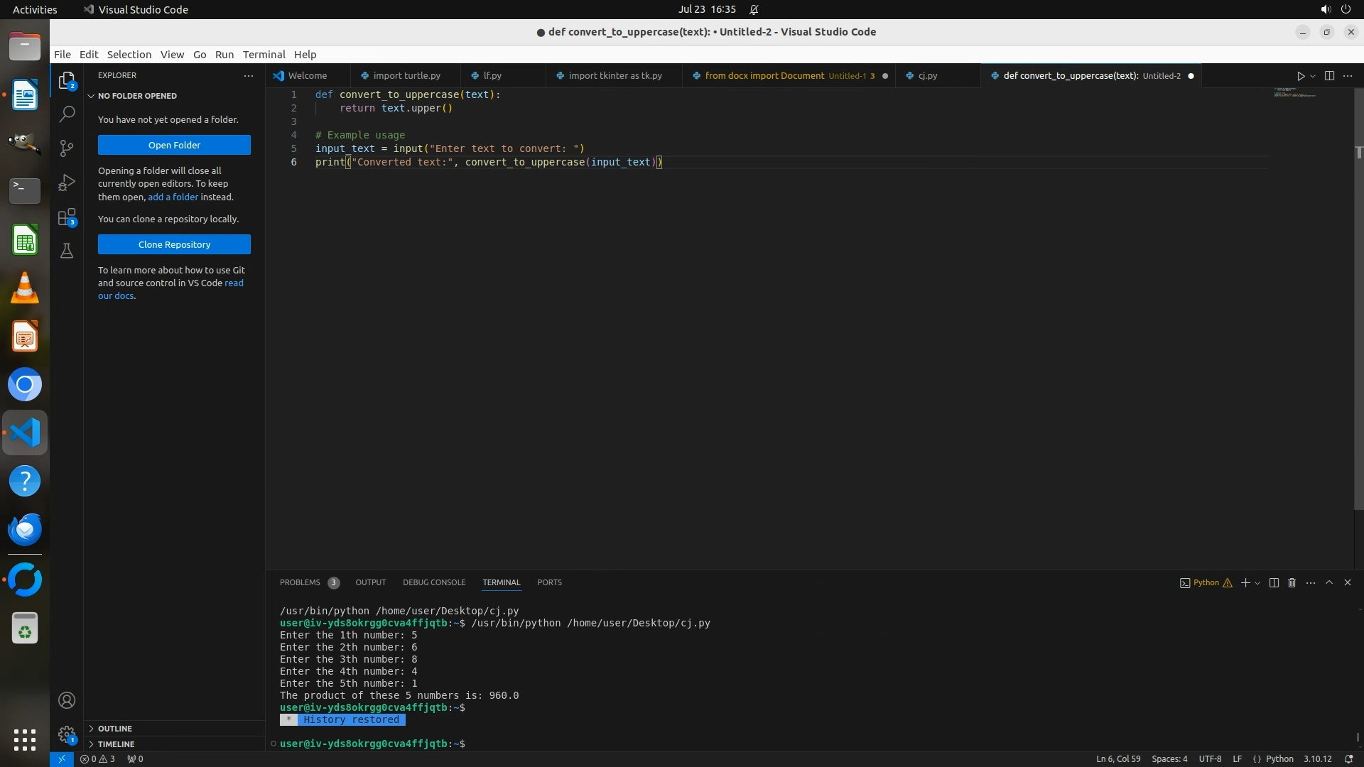Open the Testing flask icon view
The width and height of the screenshot is (1364, 767).
(67, 251)
